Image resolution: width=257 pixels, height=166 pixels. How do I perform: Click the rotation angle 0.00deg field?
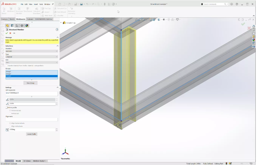click(x=32, y=129)
